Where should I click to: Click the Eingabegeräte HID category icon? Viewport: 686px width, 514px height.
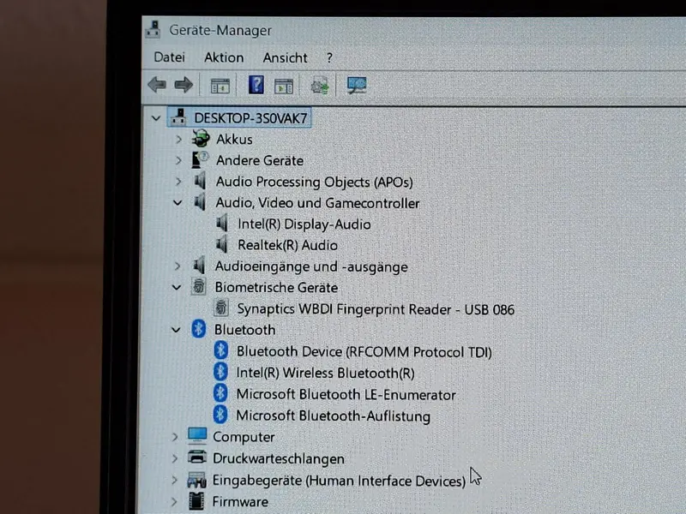pos(196,480)
